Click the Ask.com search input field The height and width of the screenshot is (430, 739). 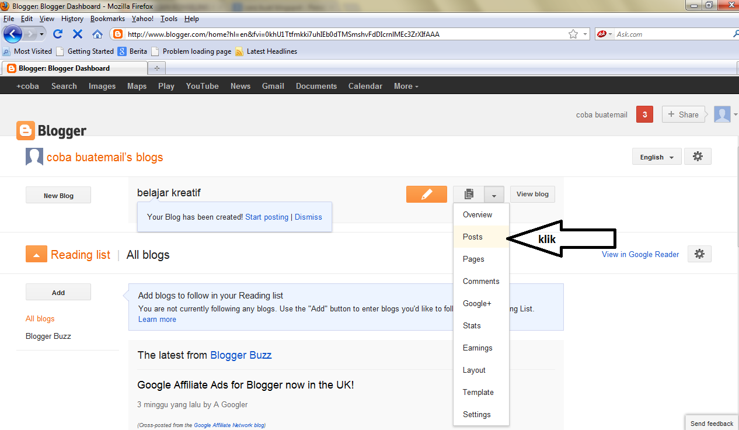(x=671, y=34)
